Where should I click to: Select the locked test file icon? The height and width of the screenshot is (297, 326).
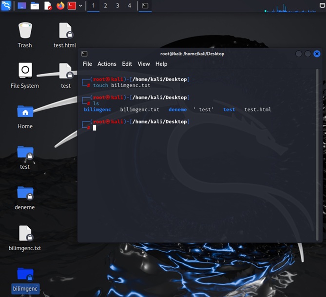pos(66,76)
